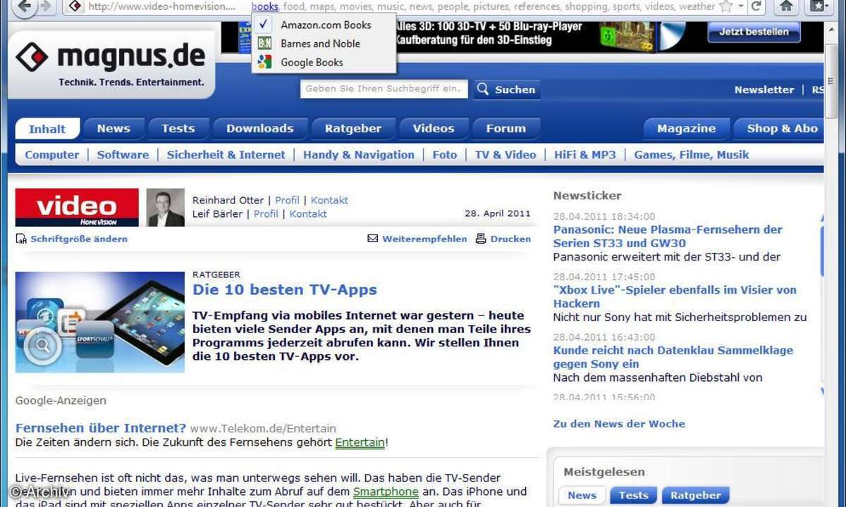Open the Newsletter link
Viewport: 846px width, 507px height.
(x=764, y=89)
